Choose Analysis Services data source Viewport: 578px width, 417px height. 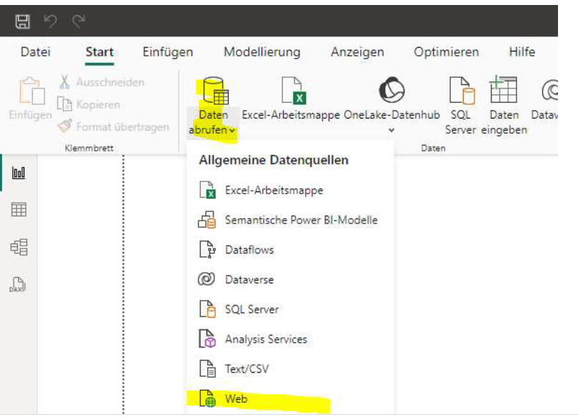pos(290,339)
